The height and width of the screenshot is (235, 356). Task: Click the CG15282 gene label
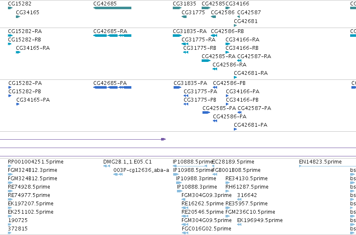pos(20,4)
